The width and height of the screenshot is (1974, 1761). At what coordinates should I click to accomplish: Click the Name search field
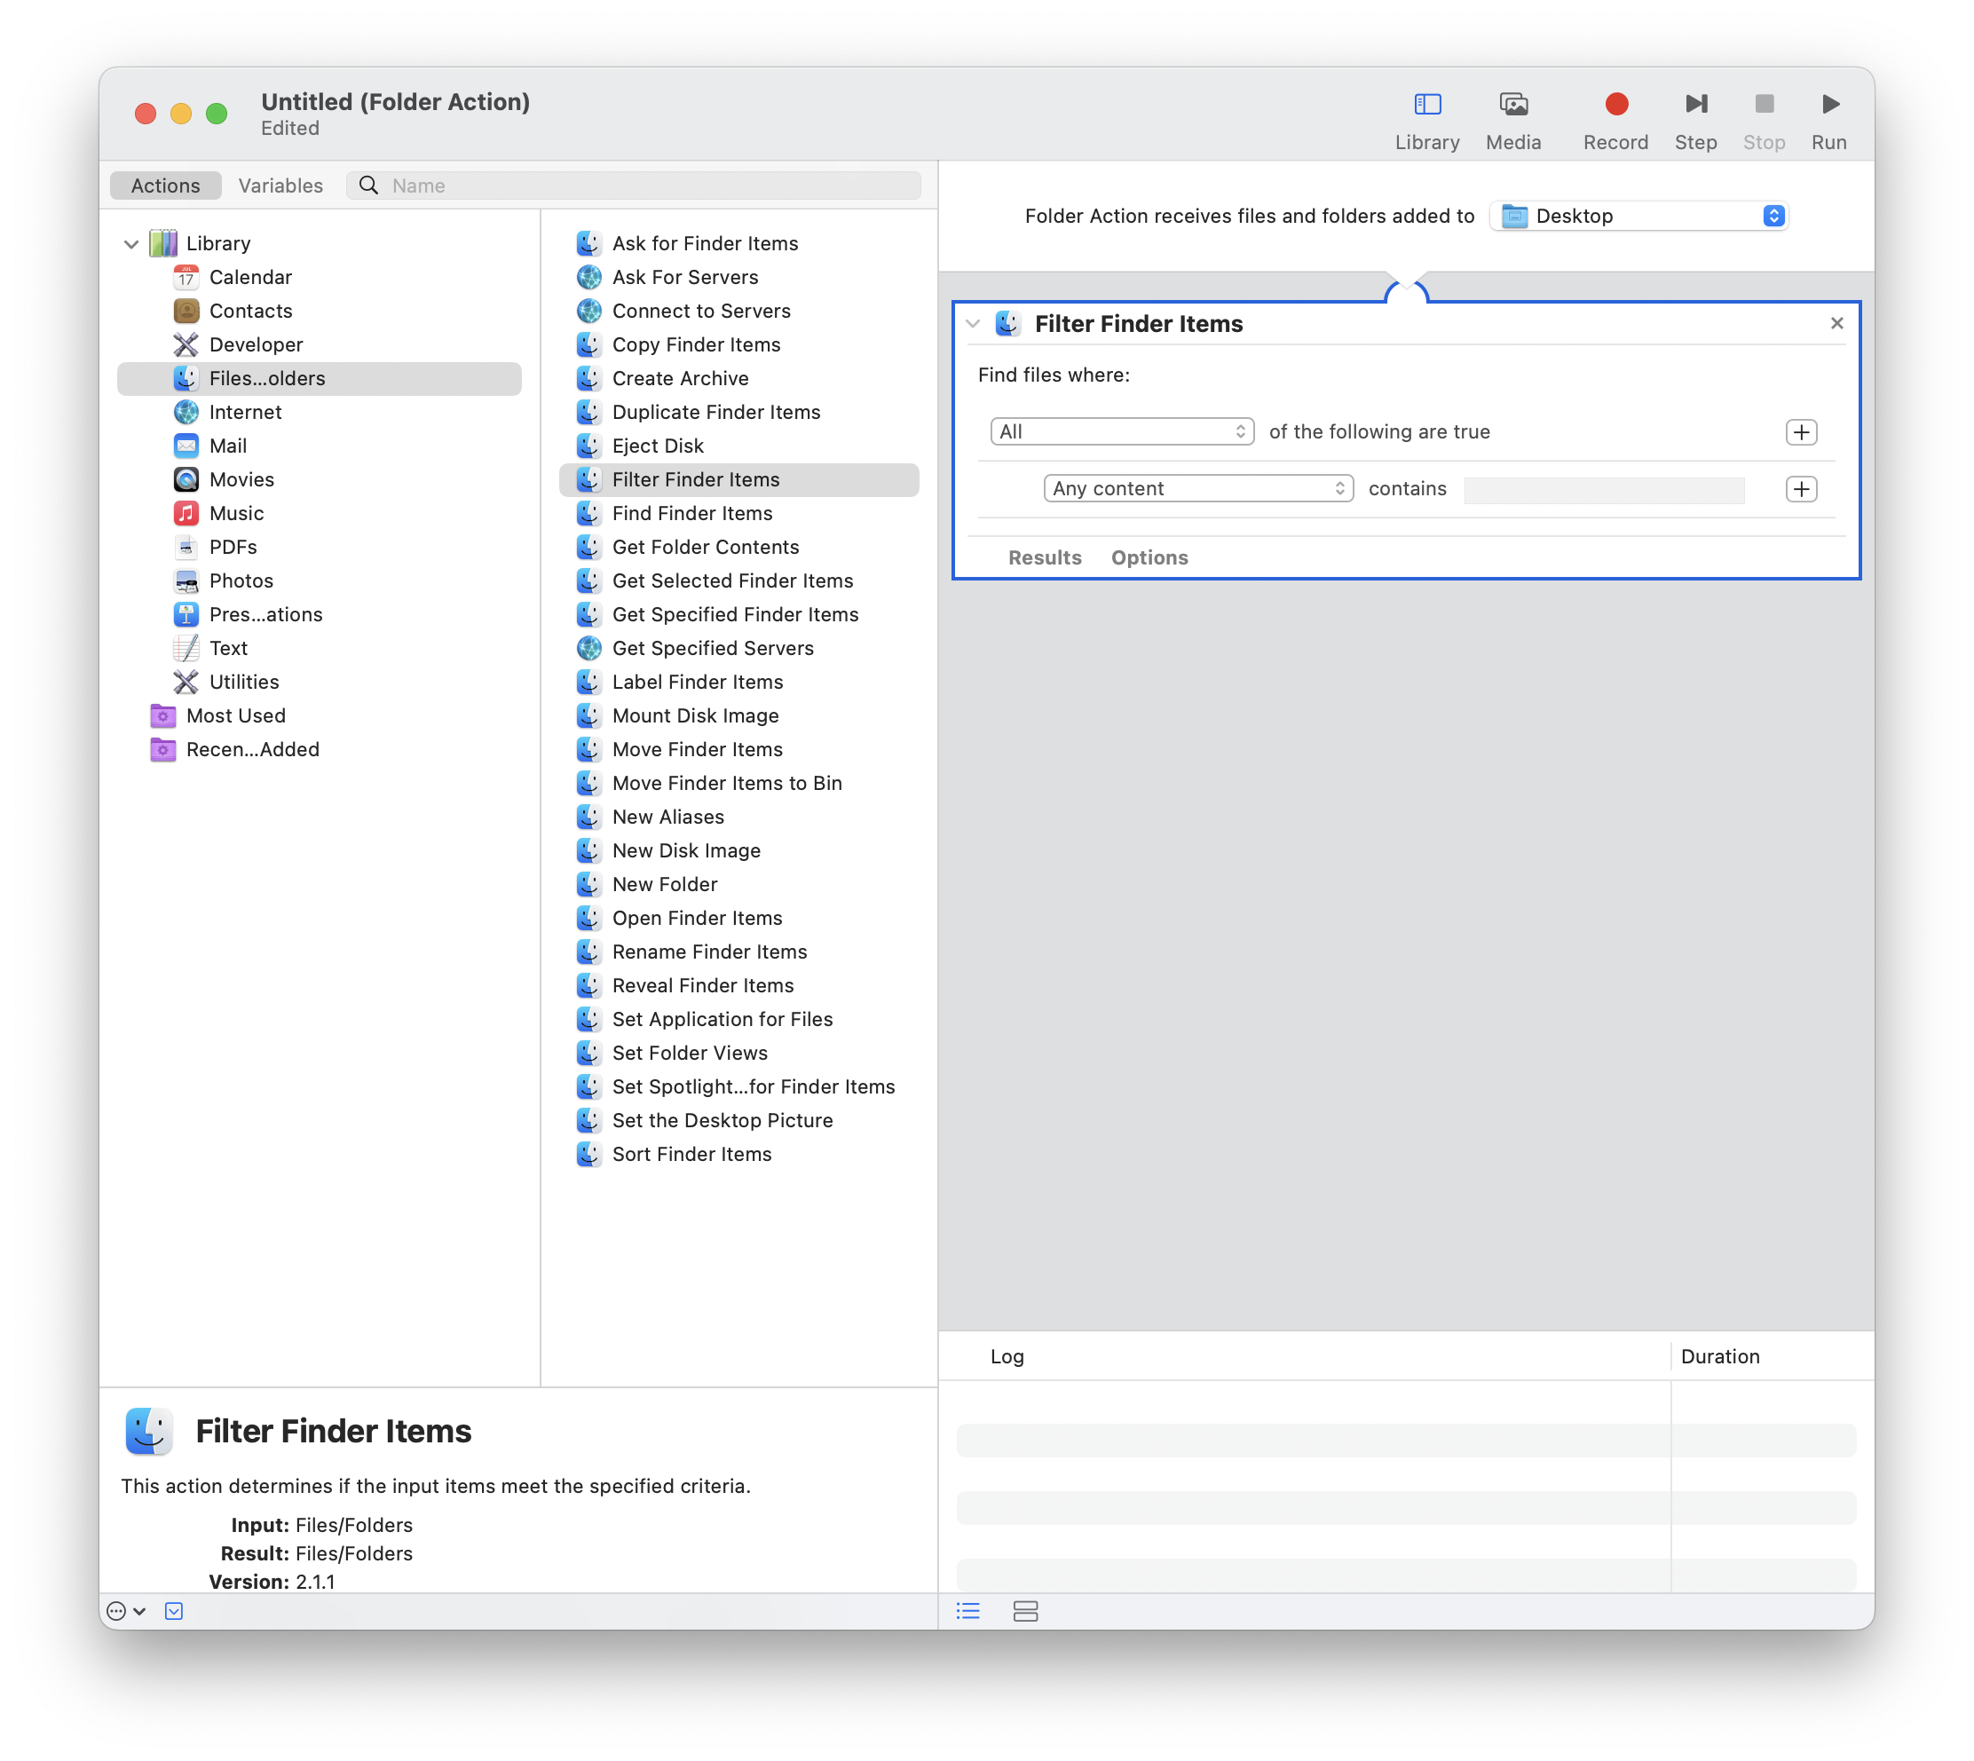[633, 186]
